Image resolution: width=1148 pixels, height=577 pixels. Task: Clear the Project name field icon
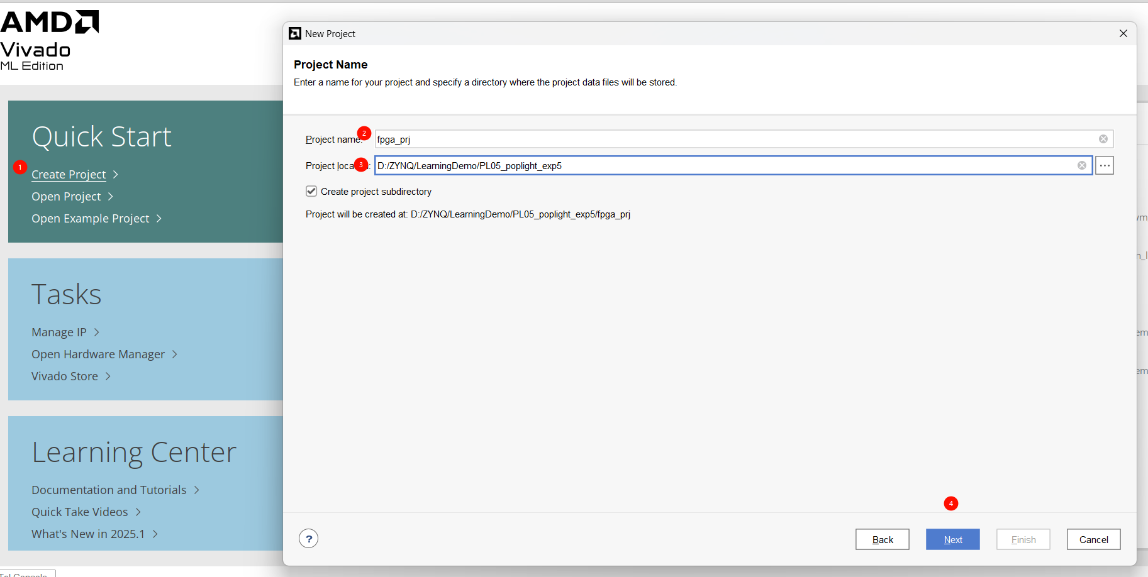[x=1103, y=139]
